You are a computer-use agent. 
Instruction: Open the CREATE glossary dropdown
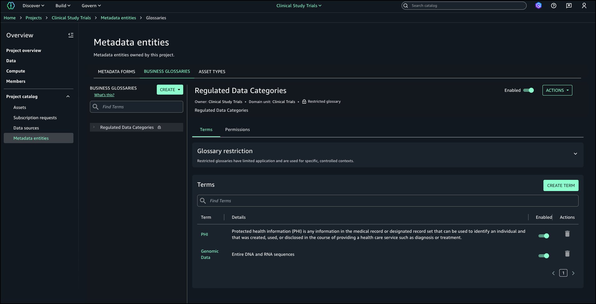(x=170, y=90)
